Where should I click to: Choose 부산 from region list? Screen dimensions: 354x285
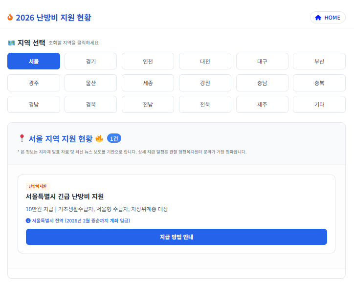tap(319, 61)
